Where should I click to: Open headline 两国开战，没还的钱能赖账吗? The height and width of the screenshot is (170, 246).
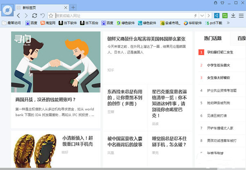point(46,99)
